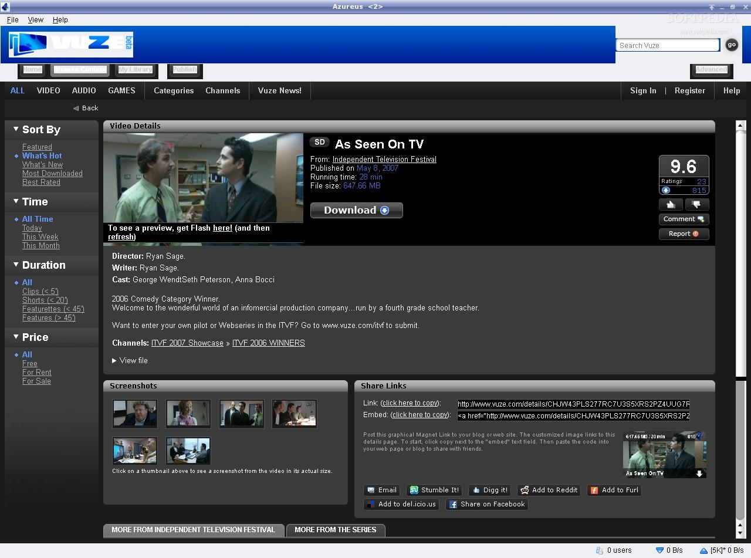The width and height of the screenshot is (751, 558).
Task: Click the Link URL text field
Action: [573, 404]
